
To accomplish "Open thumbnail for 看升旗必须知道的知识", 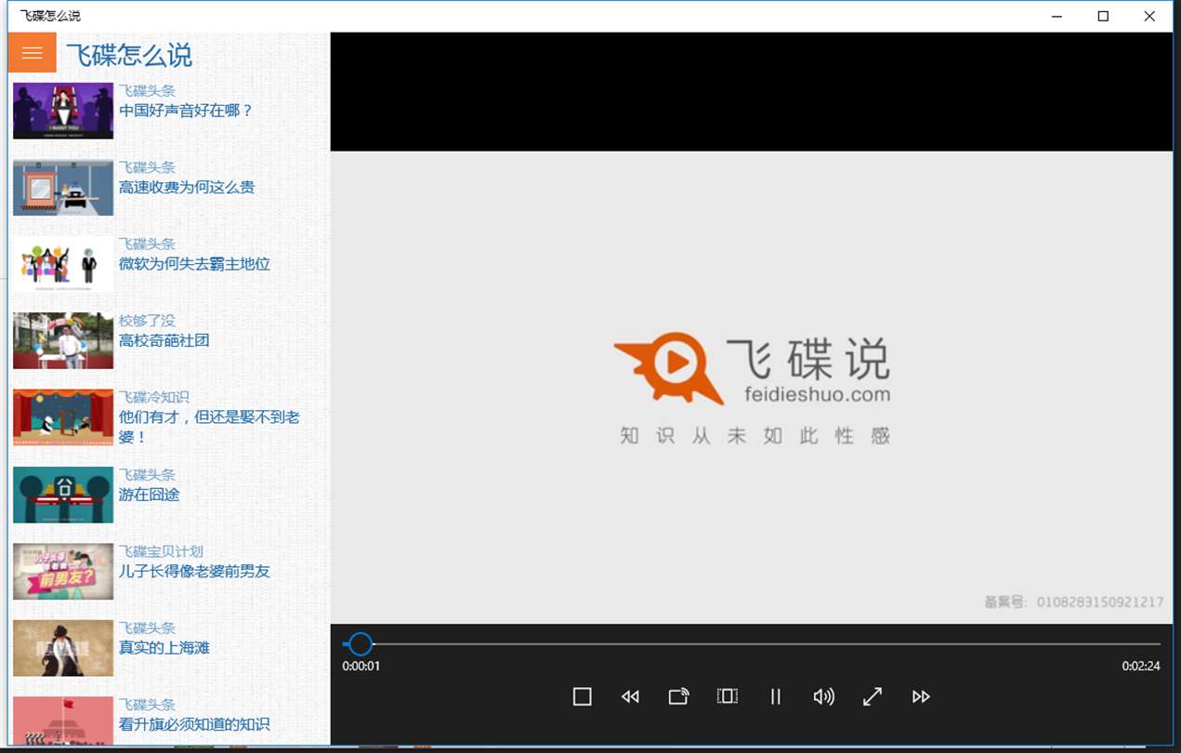I will (x=63, y=721).
